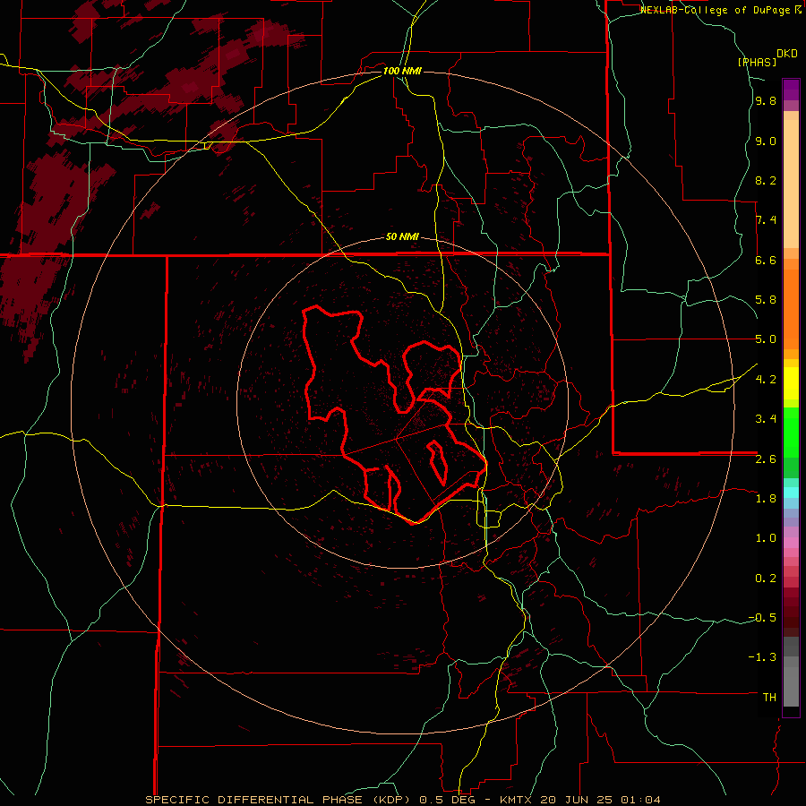Pick the pink color bar segment
This screenshot has width=806, height=806.
[x=791, y=543]
